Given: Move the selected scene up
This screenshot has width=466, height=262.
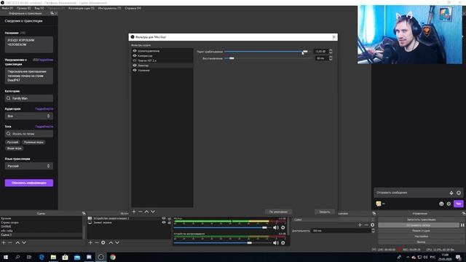Looking at the screenshot, I should pos(17,242).
